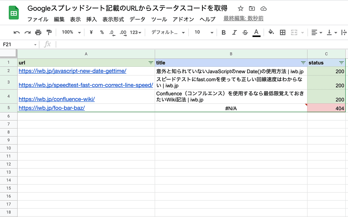
Task: Toggle strikethrough formatting
Action: [245, 32]
